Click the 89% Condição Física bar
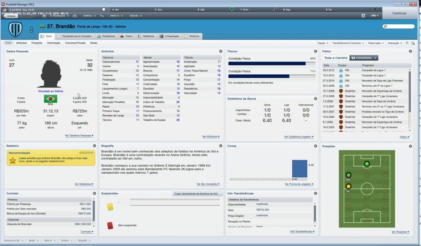Image resolution: width=421 pixels, height=246 pixels. pos(272,64)
